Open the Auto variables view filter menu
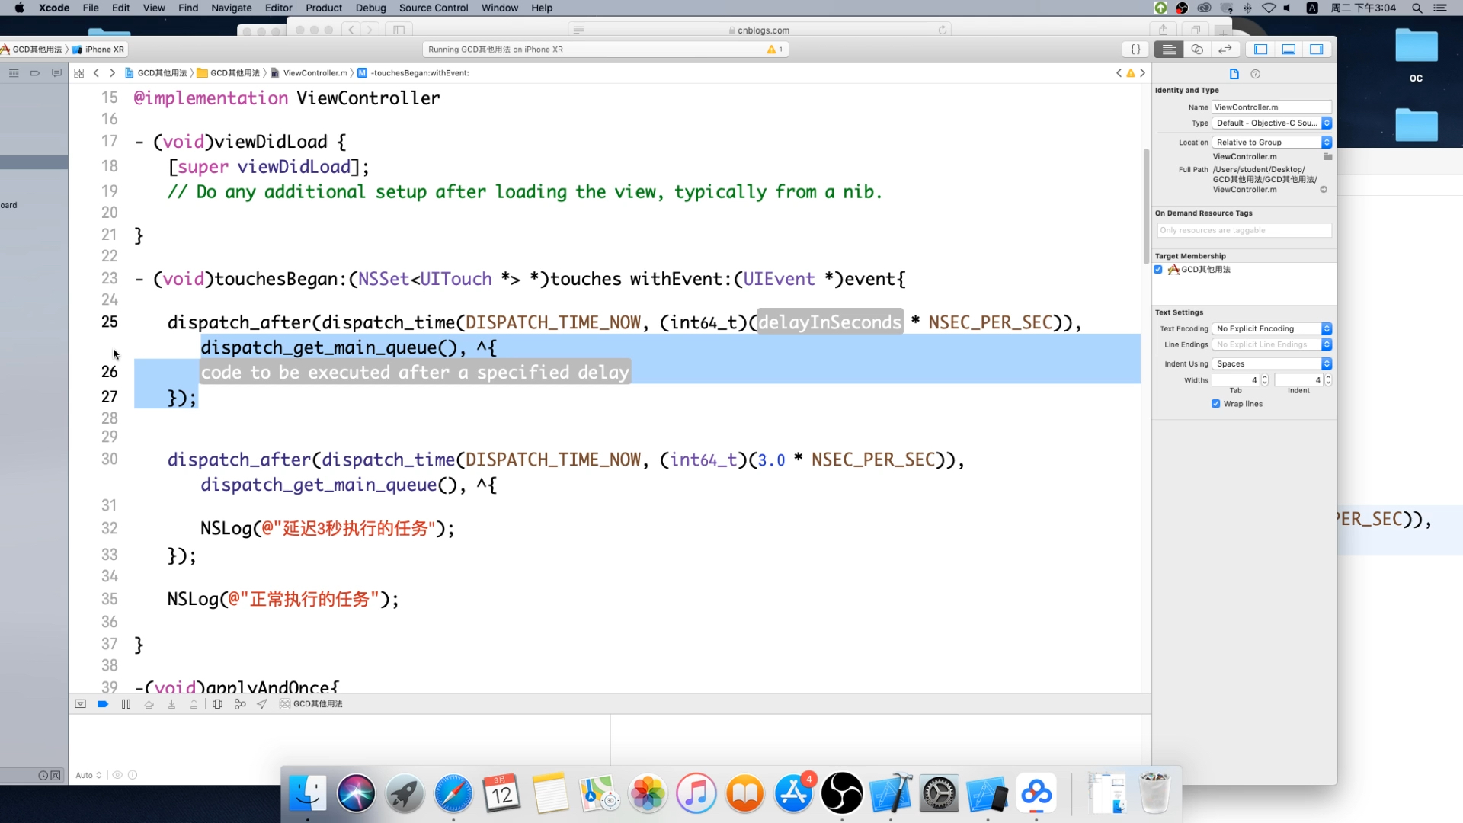This screenshot has height=823, width=1463. [88, 775]
